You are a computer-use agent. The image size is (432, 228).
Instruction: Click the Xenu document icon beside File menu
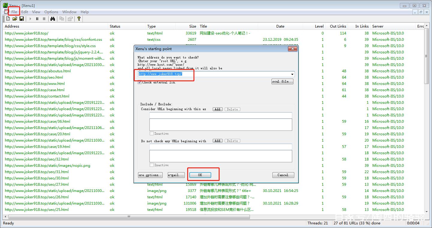click(6, 12)
